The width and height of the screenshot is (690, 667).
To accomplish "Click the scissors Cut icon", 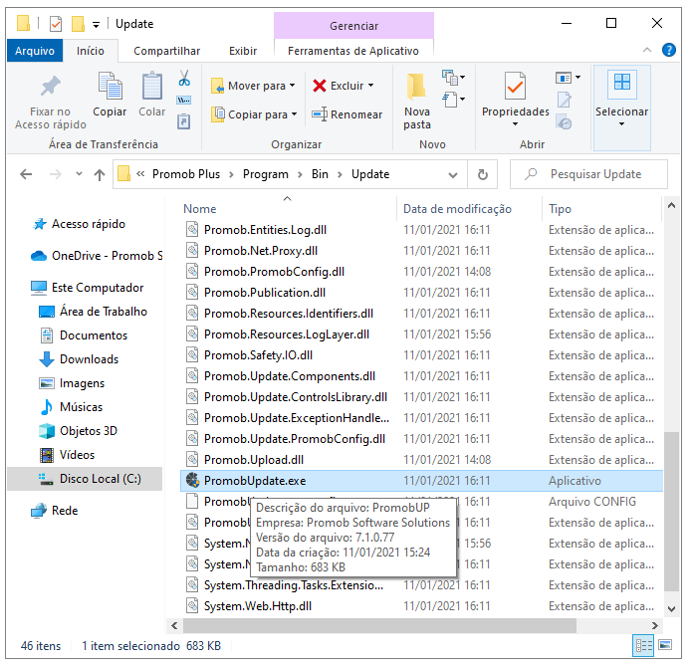I will tap(184, 78).
